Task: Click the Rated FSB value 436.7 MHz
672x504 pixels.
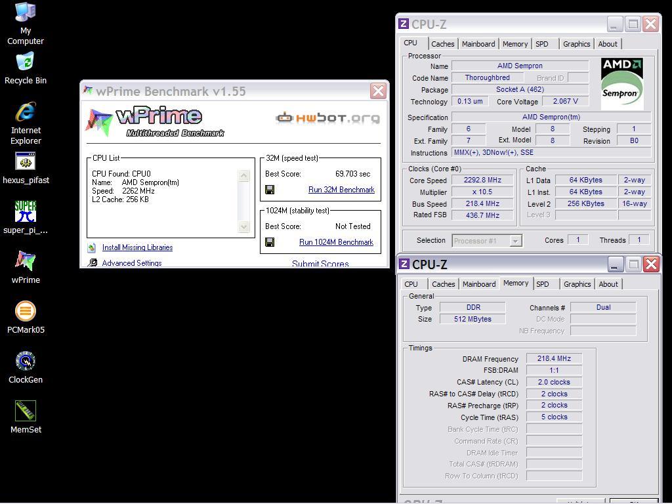Action: point(482,215)
